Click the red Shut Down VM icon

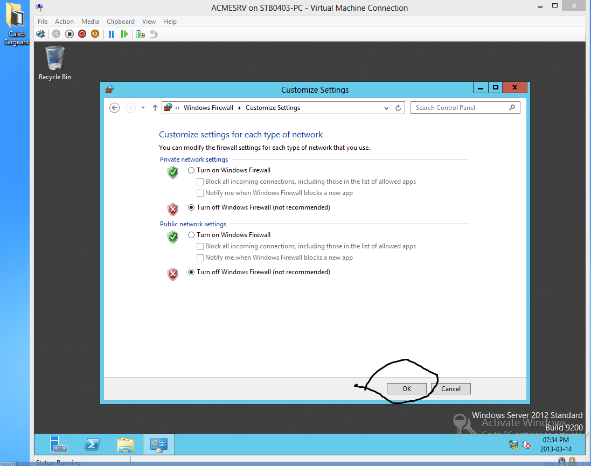pyautogui.click(x=82, y=34)
